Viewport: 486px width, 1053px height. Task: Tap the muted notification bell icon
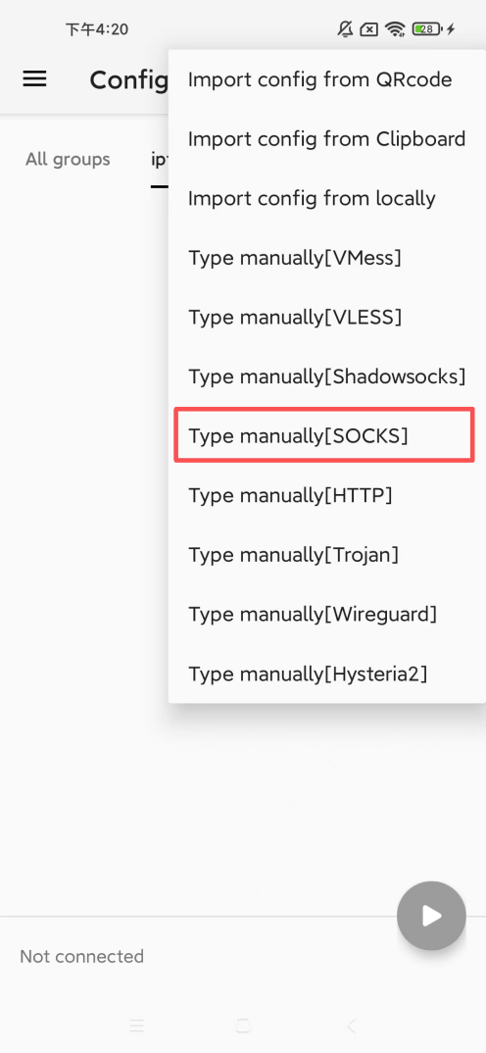[345, 28]
